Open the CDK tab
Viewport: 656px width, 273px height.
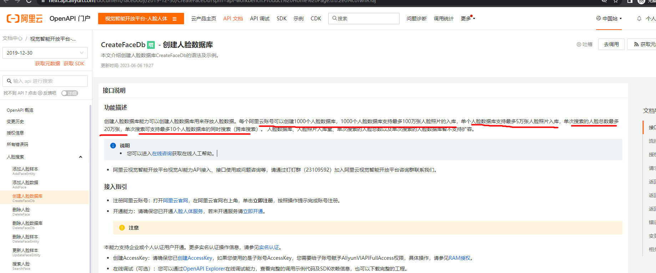(316, 19)
